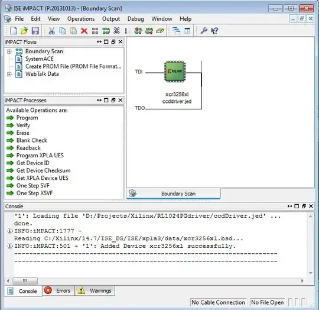
Task: Open the Window menu
Action: pyautogui.click(x=162, y=19)
